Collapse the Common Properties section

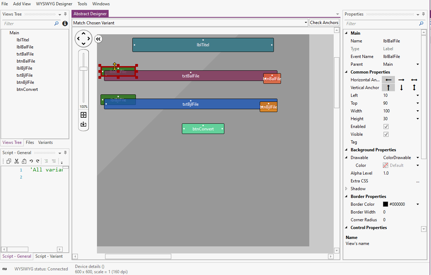tap(346, 72)
